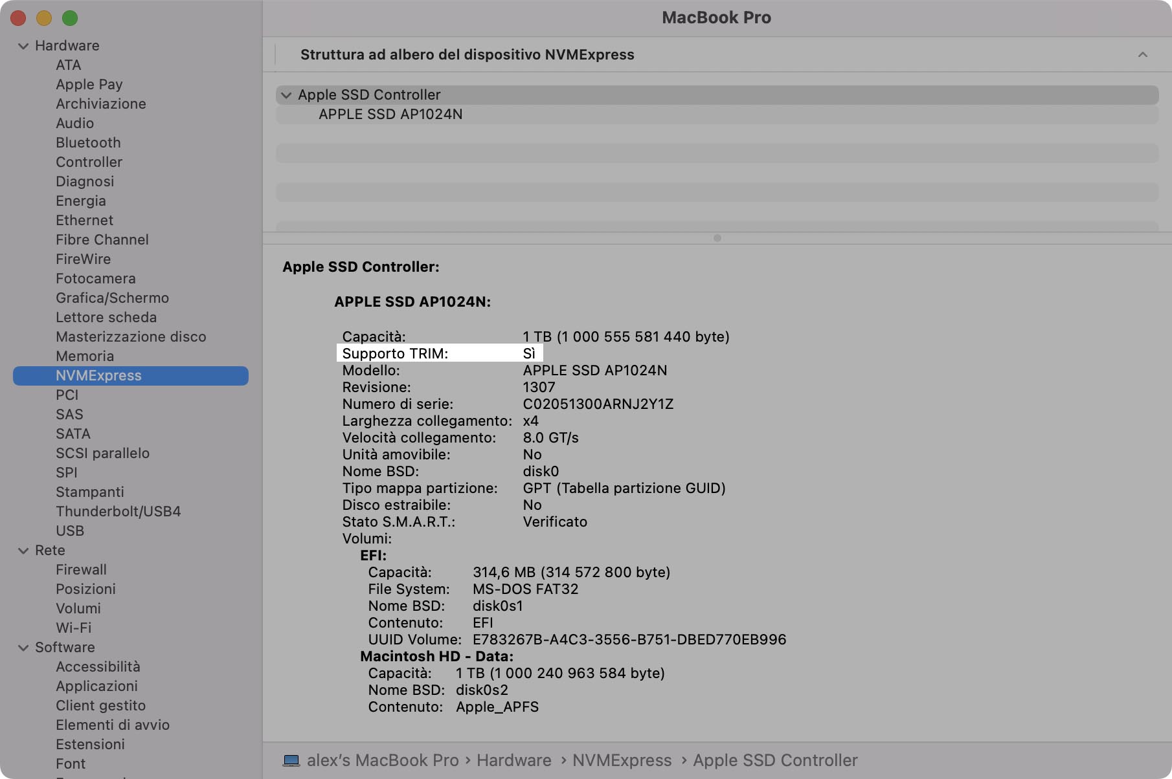
Task: Select Firewall under Rete
Action: (81, 570)
